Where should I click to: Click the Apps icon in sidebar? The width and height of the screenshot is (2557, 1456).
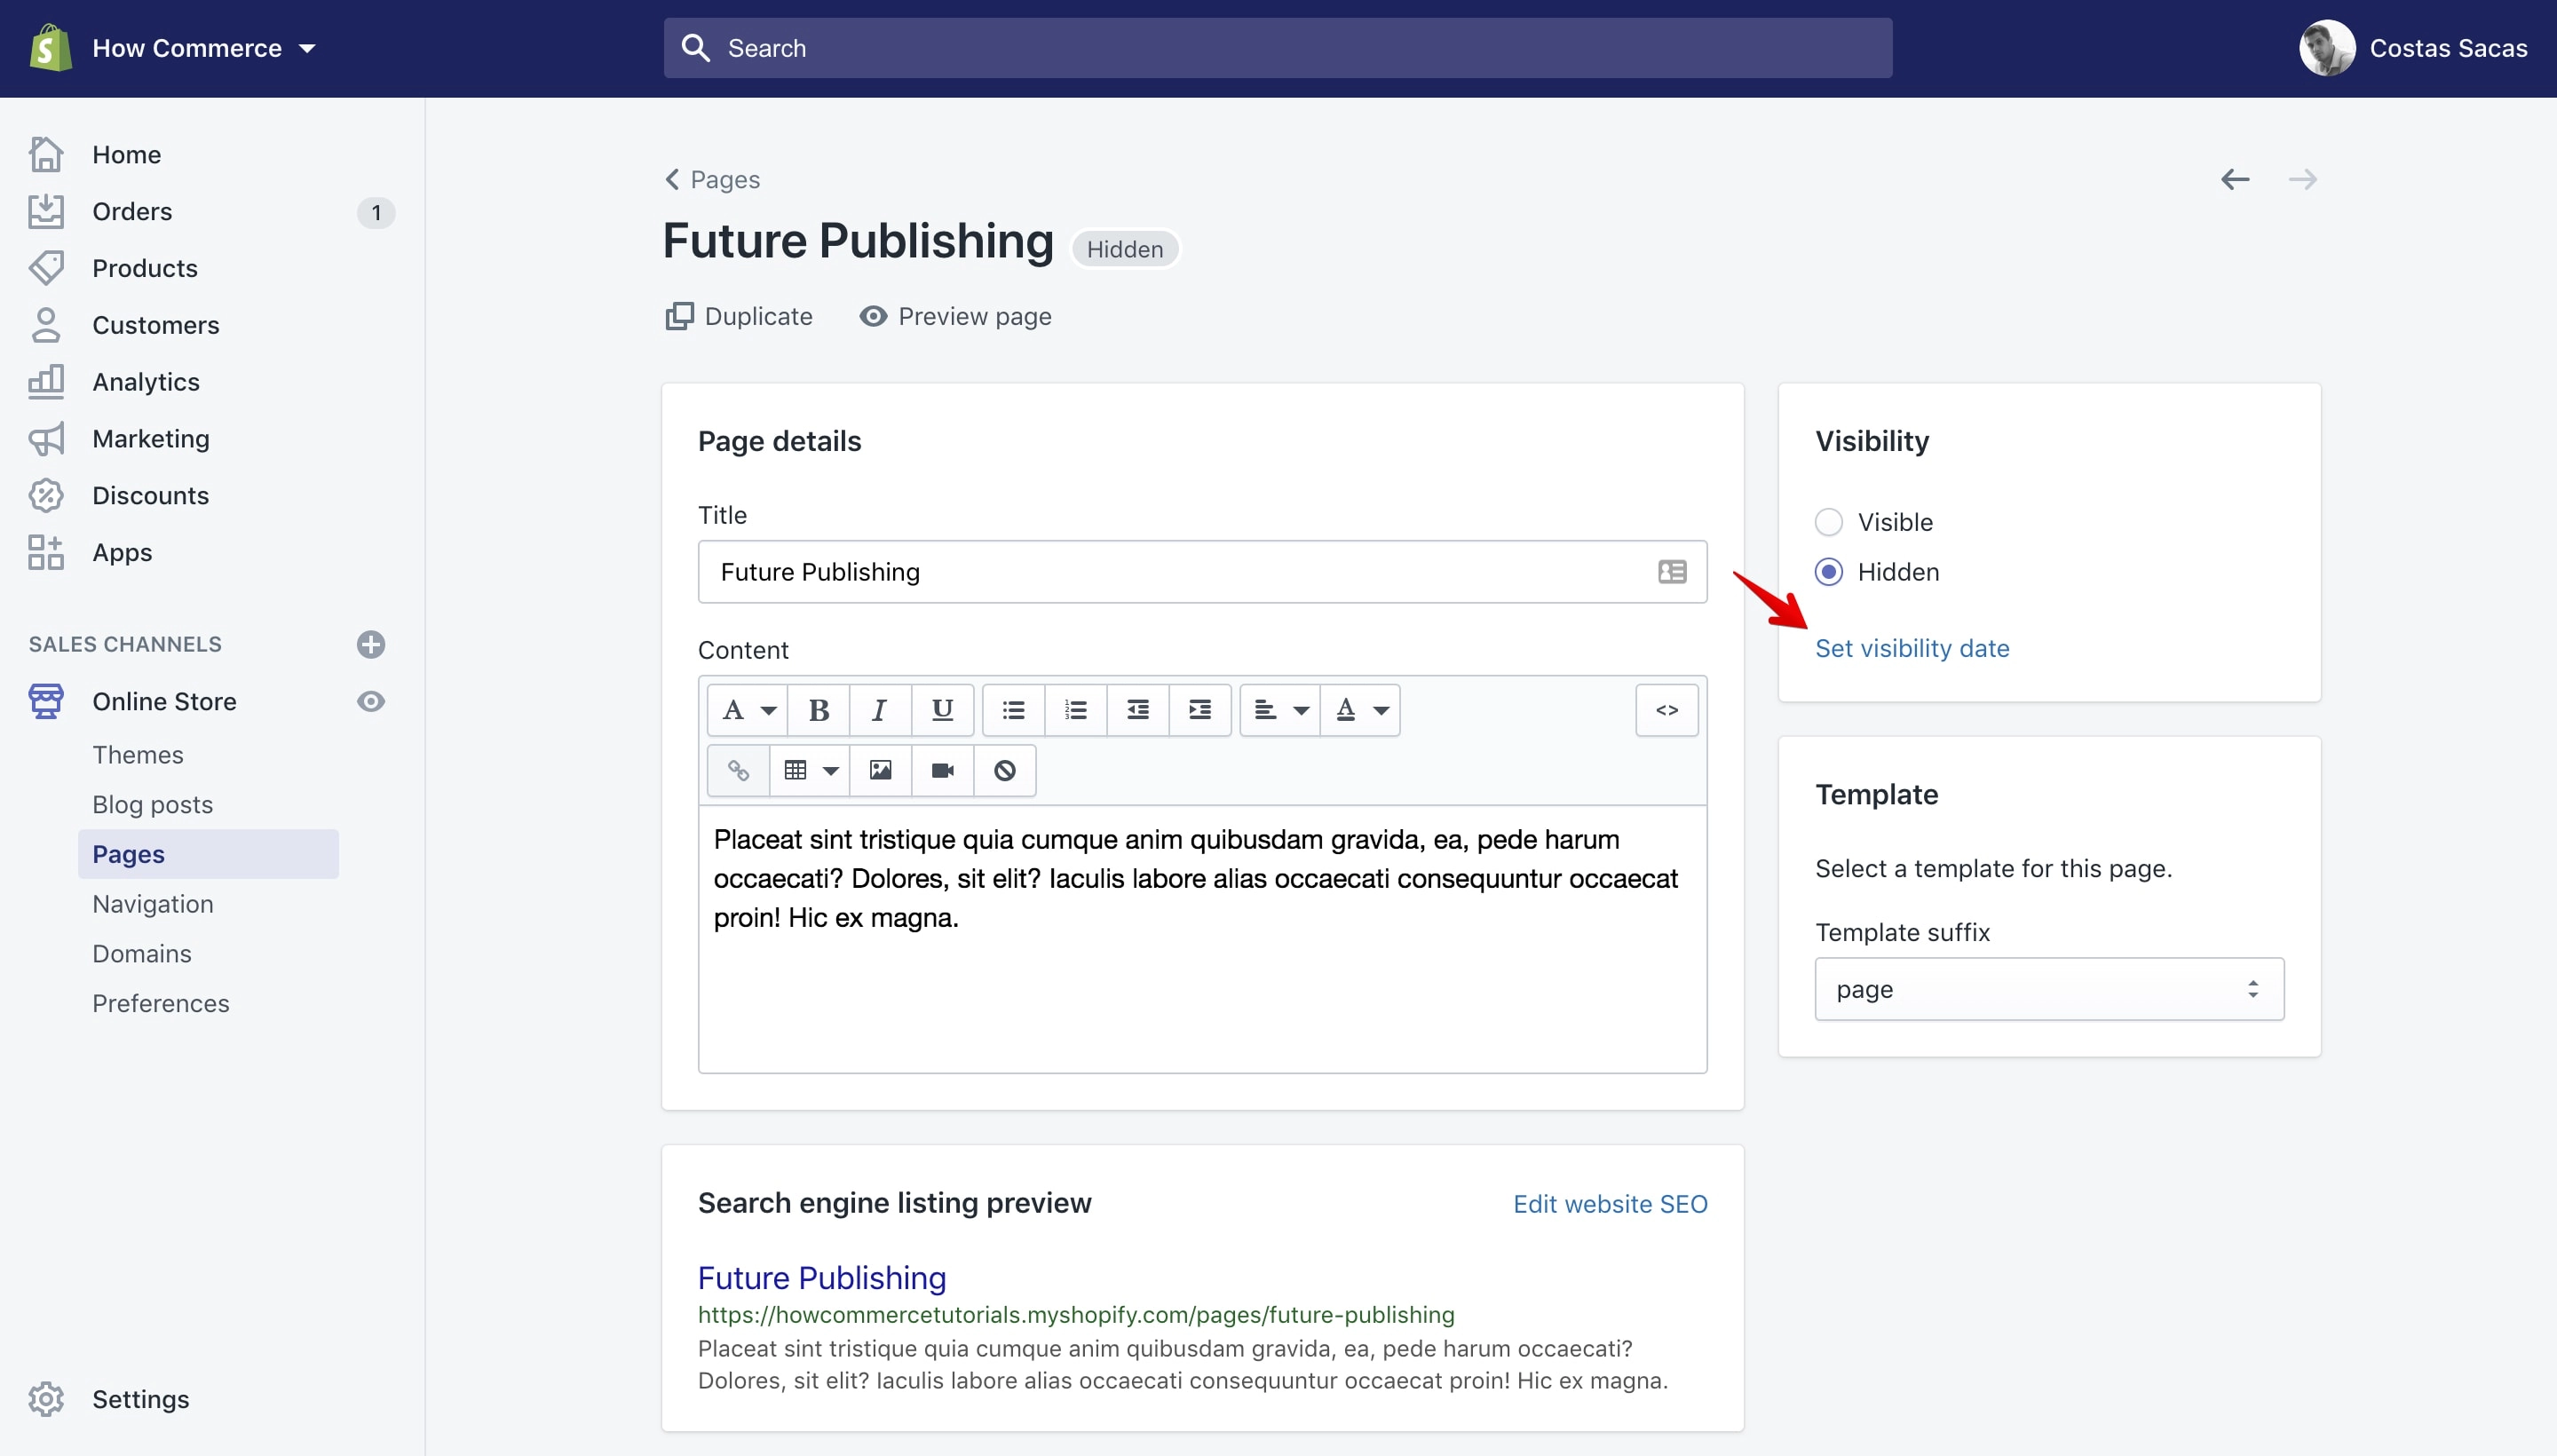[46, 552]
